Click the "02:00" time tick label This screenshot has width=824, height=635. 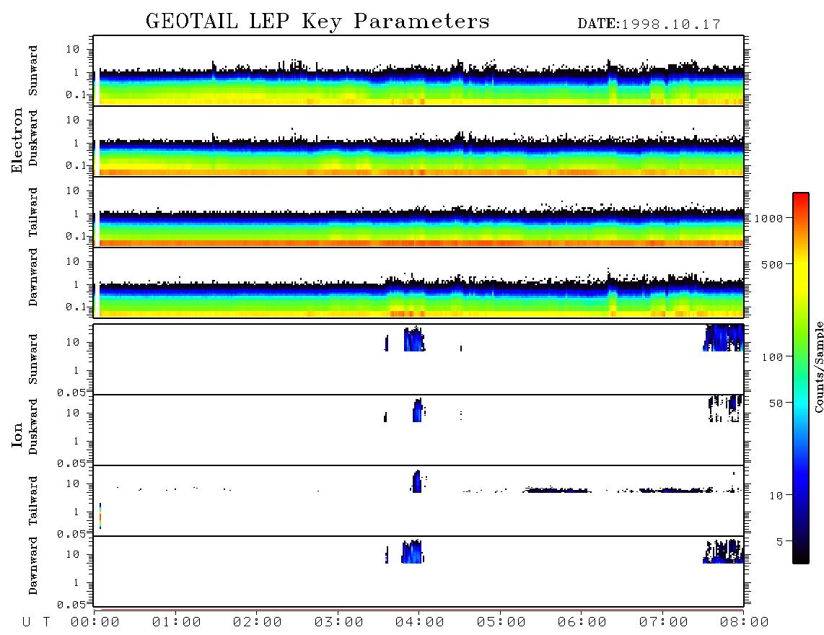pos(258,622)
